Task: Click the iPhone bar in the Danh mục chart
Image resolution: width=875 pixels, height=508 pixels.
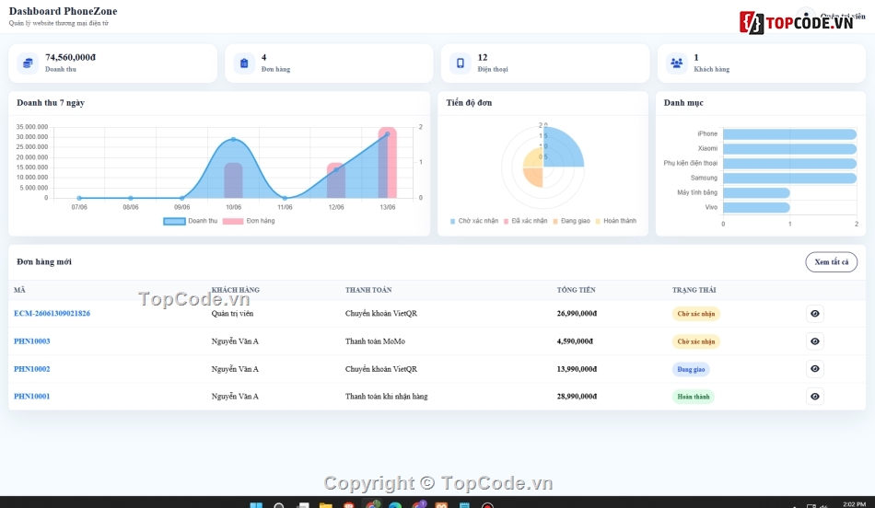Action: pos(789,133)
